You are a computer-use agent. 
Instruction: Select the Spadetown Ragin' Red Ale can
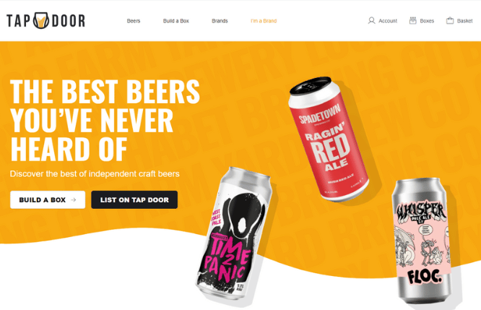tap(329, 139)
